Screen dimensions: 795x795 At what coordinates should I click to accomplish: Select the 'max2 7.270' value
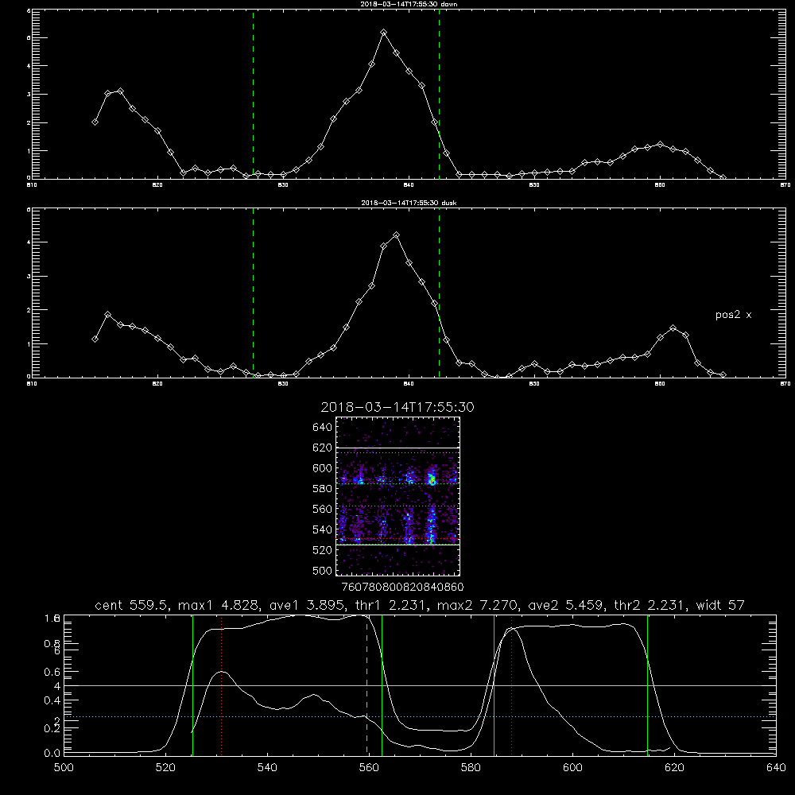tap(476, 605)
